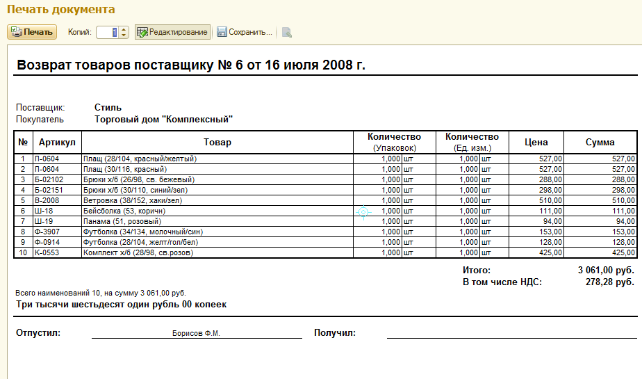
Task: Toggle the Редактирование mode button
Action: tap(172, 32)
